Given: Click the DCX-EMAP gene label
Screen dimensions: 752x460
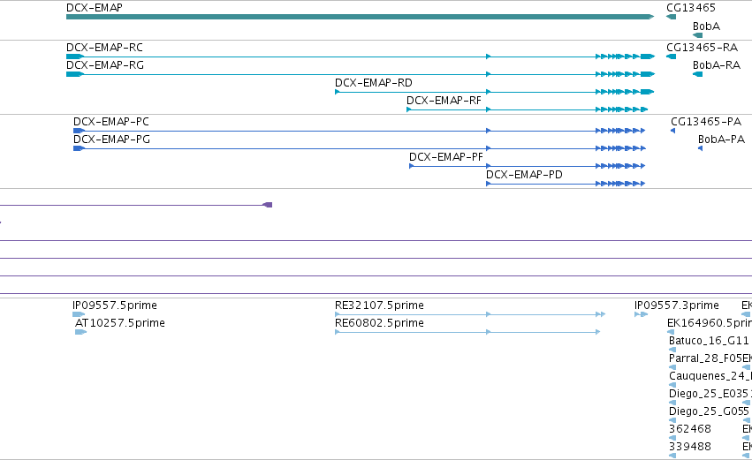Looking at the screenshot, I should (x=95, y=8).
